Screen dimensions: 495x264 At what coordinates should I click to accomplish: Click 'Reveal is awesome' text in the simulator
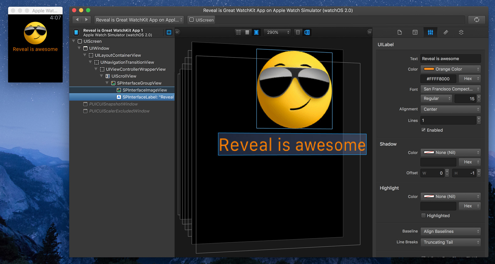point(35,49)
